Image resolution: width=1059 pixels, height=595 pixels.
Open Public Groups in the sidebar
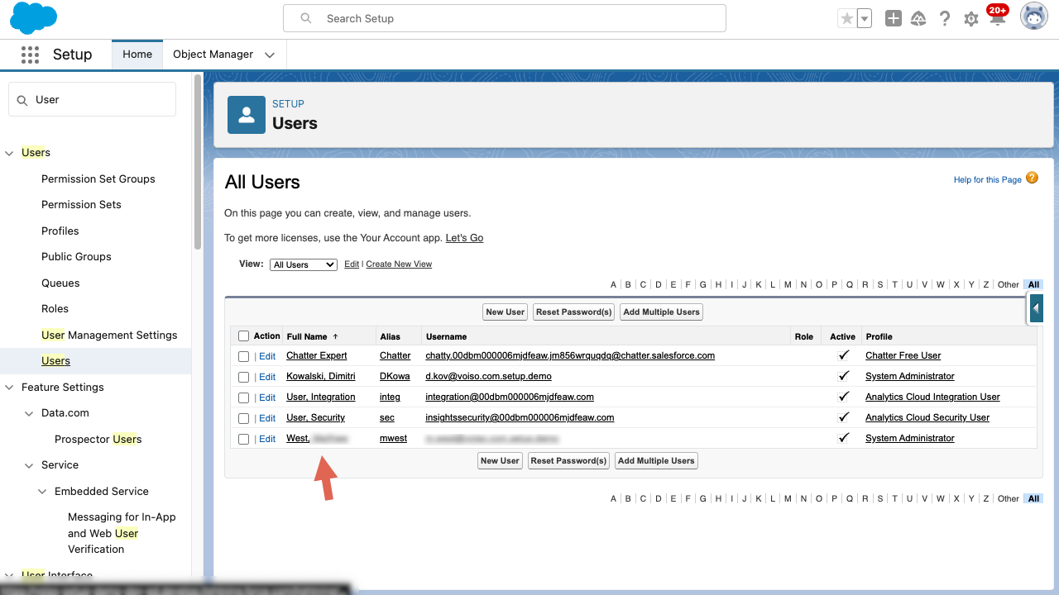(76, 257)
